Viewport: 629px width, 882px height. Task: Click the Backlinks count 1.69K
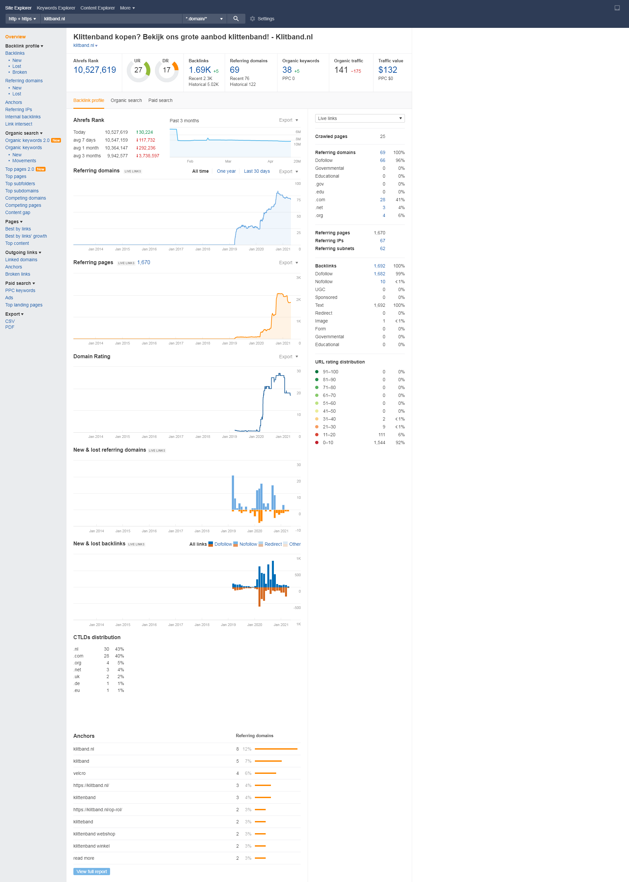(200, 70)
